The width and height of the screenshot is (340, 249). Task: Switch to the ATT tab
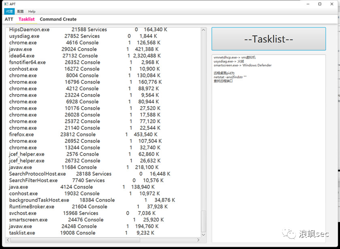pyautogui.click(x=9, y=19)
